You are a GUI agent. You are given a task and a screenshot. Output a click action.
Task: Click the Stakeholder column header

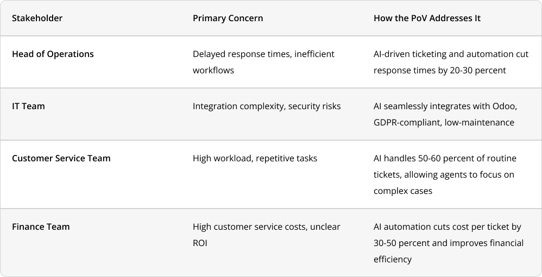point(37,18)
